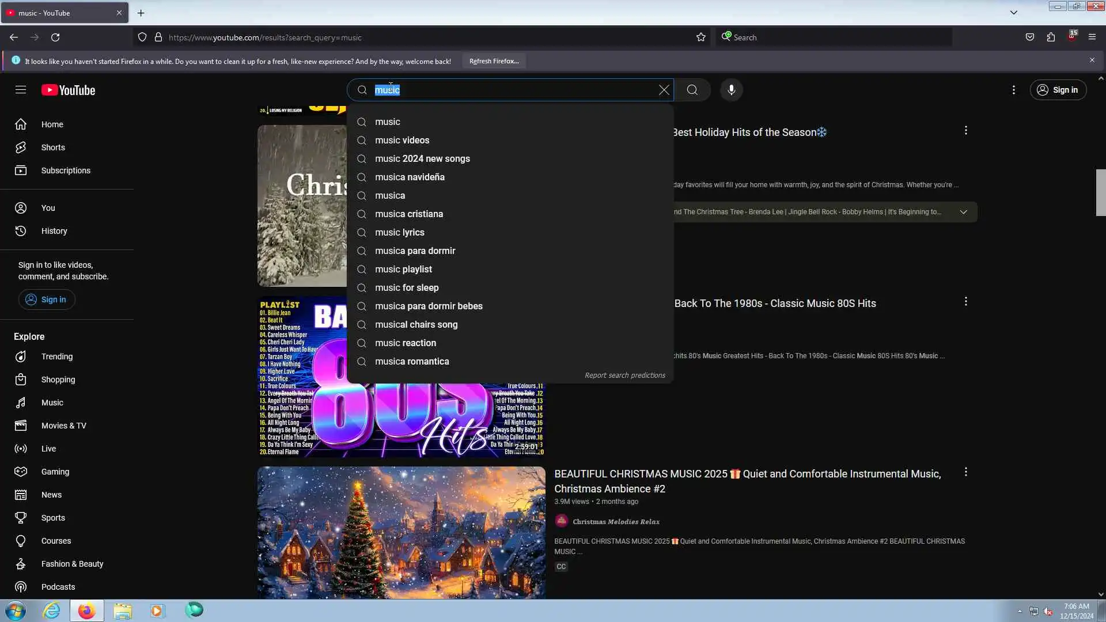Clear search text with X icon
Viewport: 1106px width, 622px height.
point(664,90)
